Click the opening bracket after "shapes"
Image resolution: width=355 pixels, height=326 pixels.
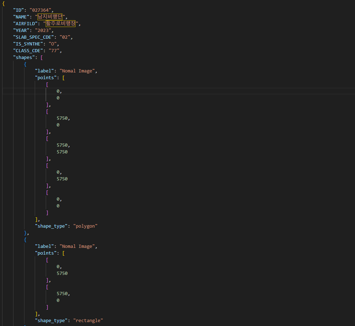click(x=42, y=58)
